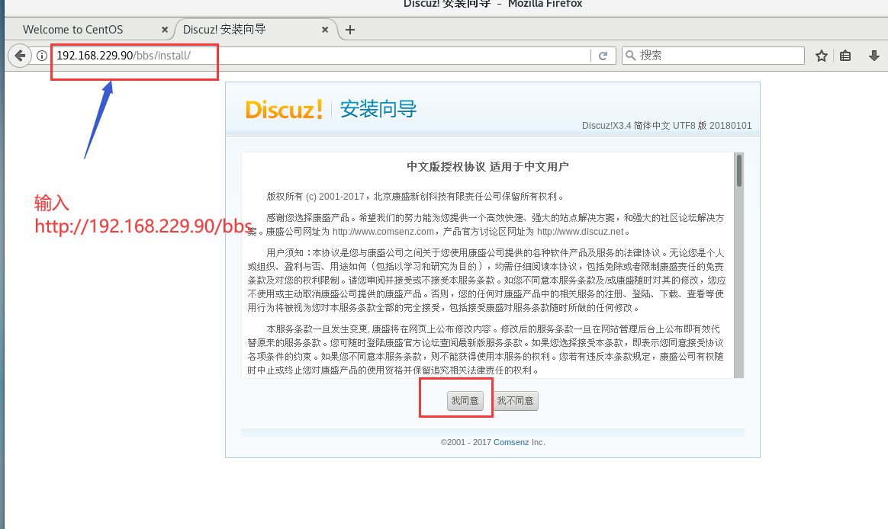This screenshot has height=529, width=888.
Task: Click the copyright line 版权所有 (c) 2001-2017
Action: pyautogui.click(x=315, y=197)
